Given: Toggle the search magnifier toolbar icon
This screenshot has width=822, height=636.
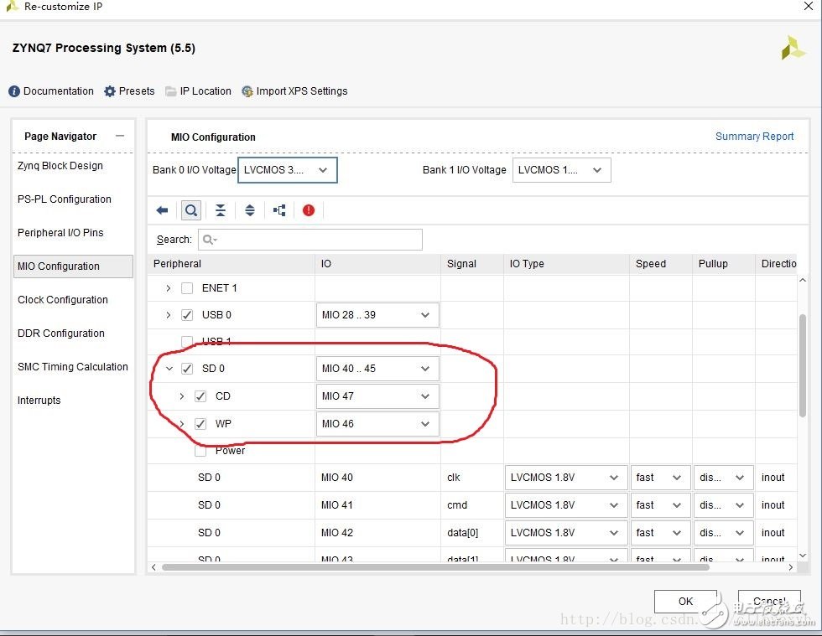Looking at the screenshot, I should click(x=191, y=210).
